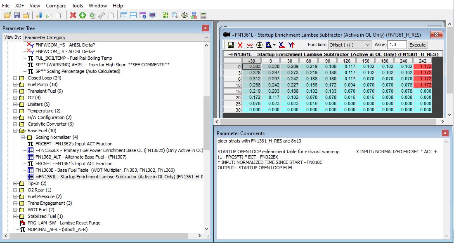Collapse the Base Fuel (10) folder
Image resolution: width=454 pixels, height=243 pixels.
(x=15, y=131)
